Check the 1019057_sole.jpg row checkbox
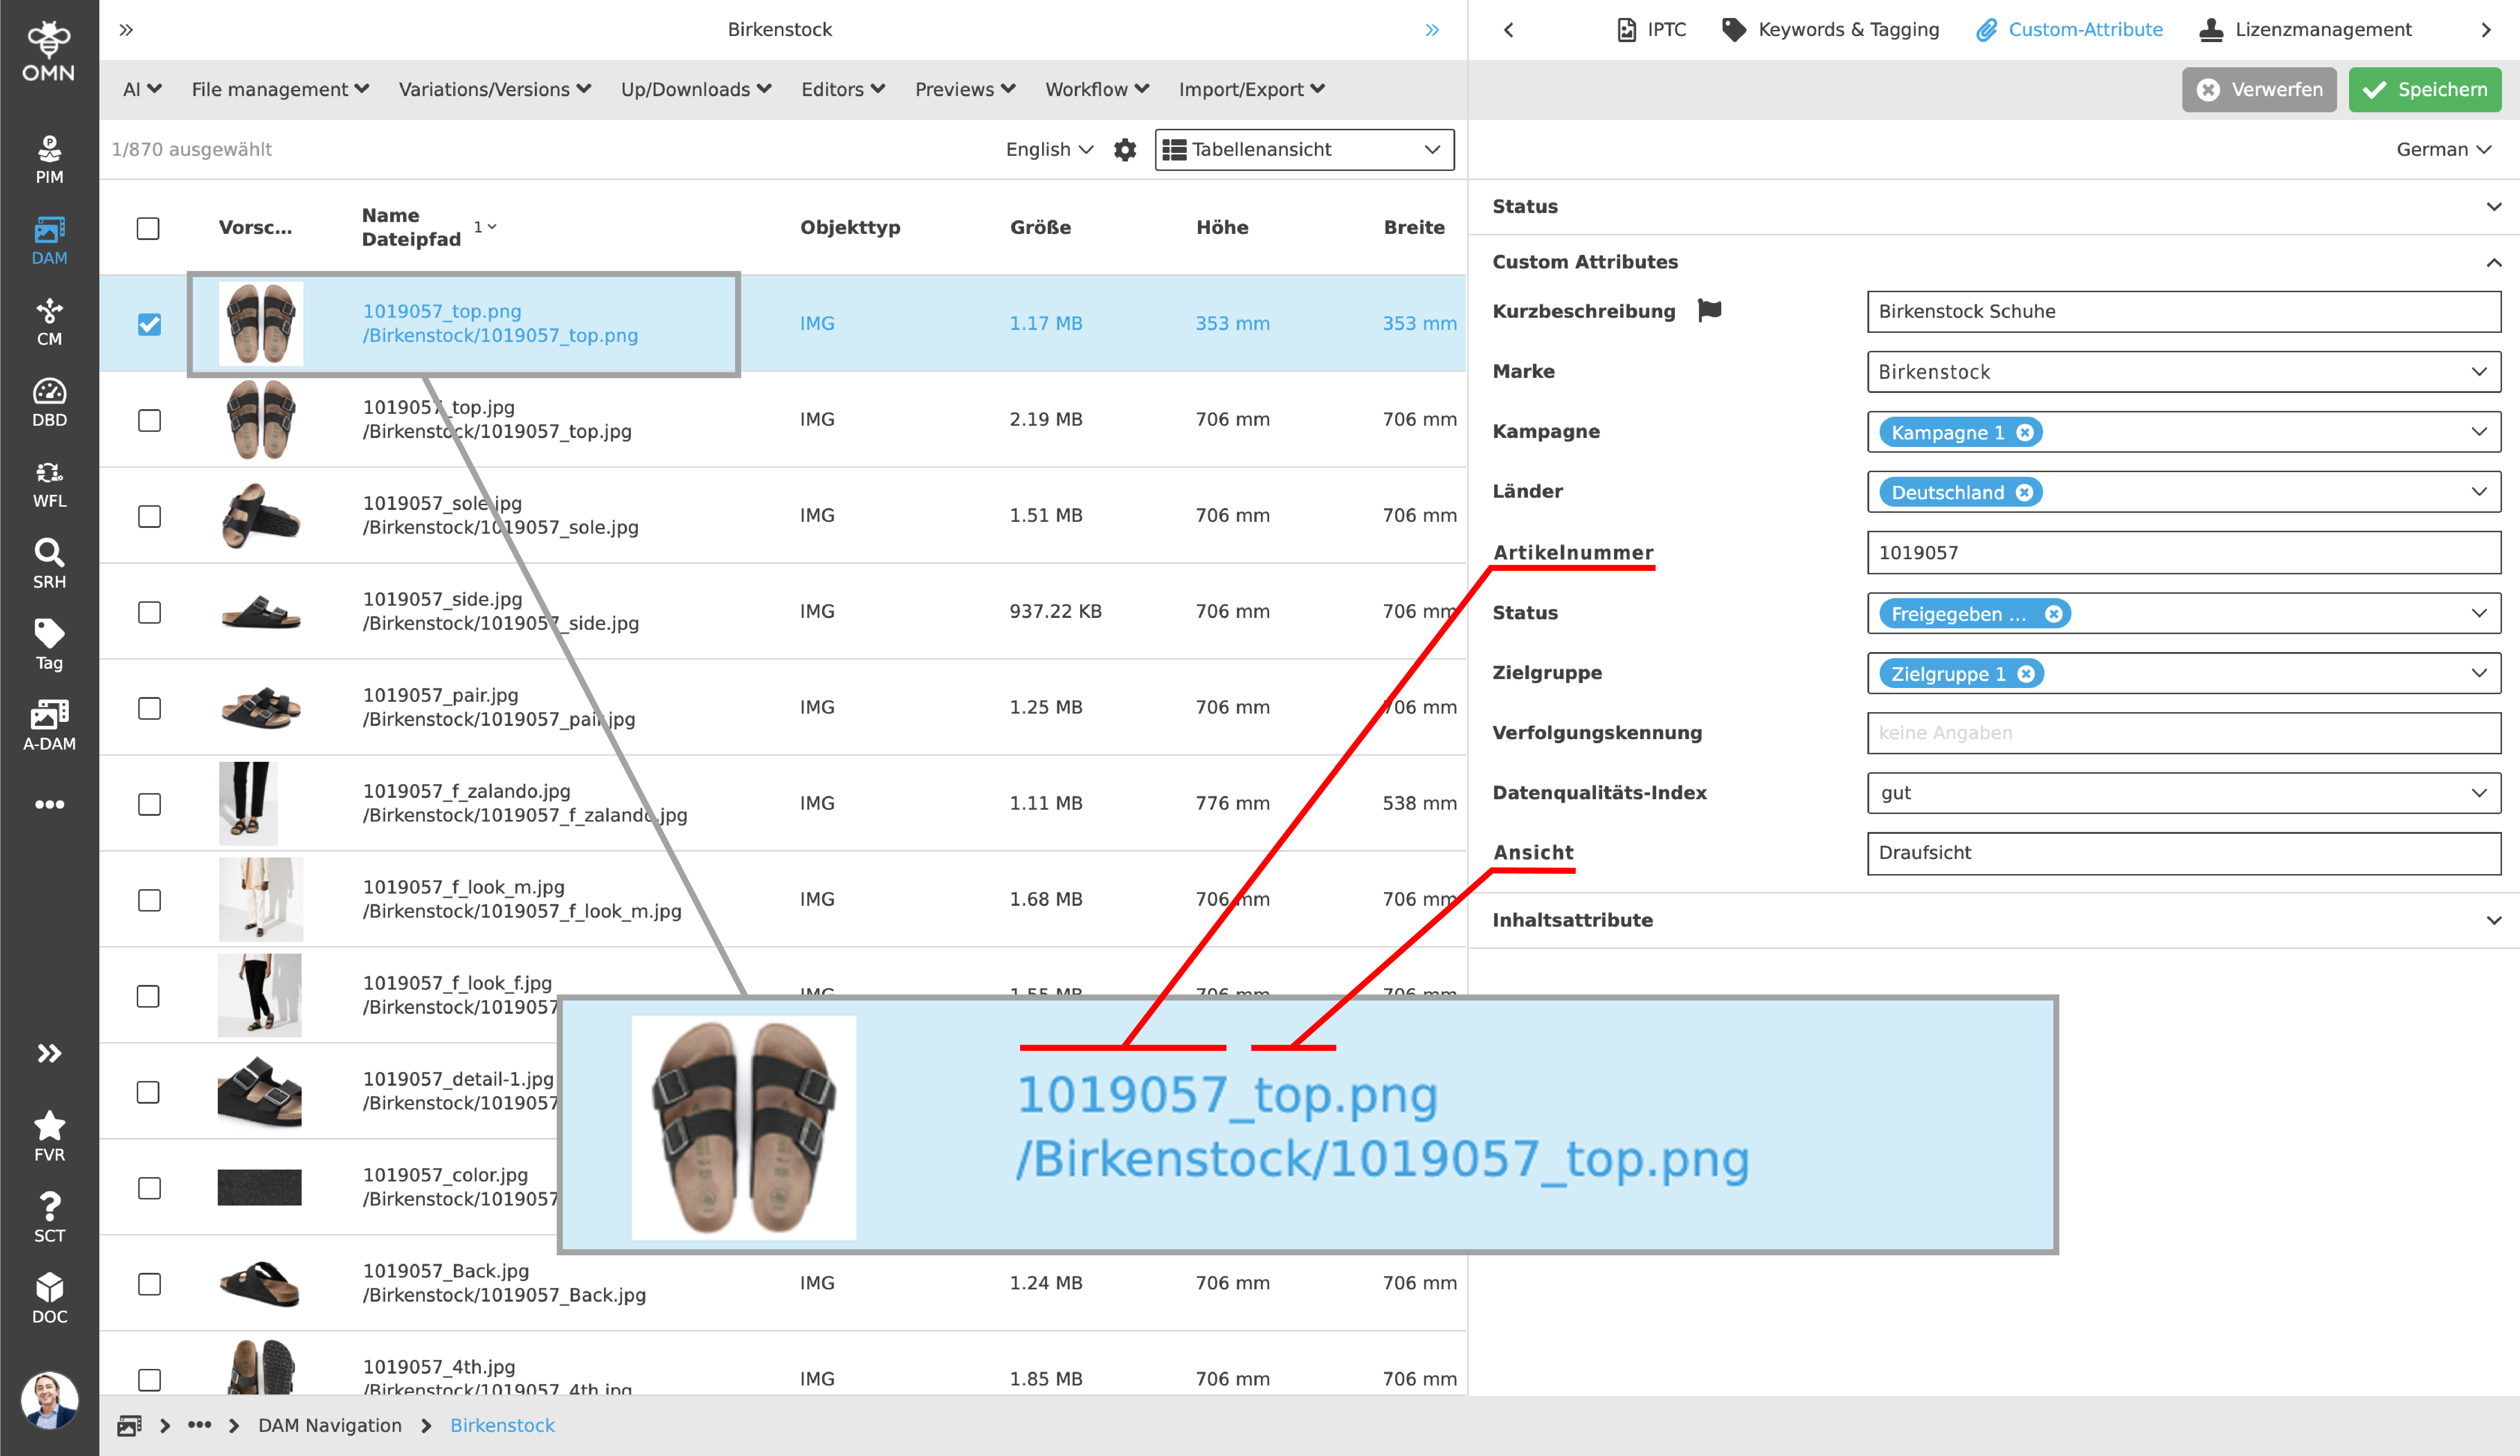This screenshot has height=1456, width=2520. 149,516
